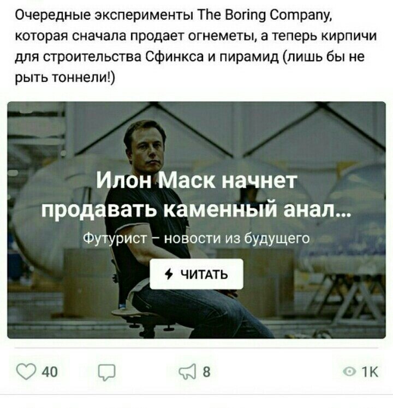Click the post line about Сфинкса и пирамид
393x408 pixels.
pyautogui.click(x=189, y=57)
